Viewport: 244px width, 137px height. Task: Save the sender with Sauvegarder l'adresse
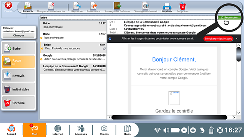(117, 7)
